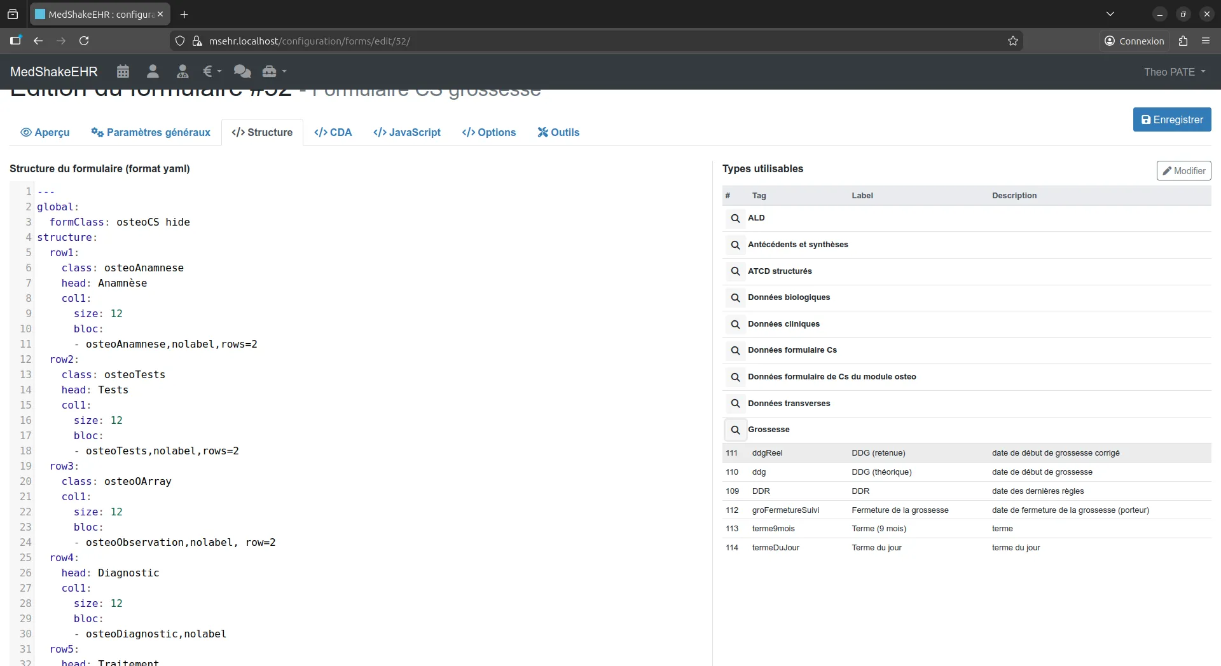Select the practitioner (doctor) icon
Viewport: 1221px width, 666px height.
183,71
